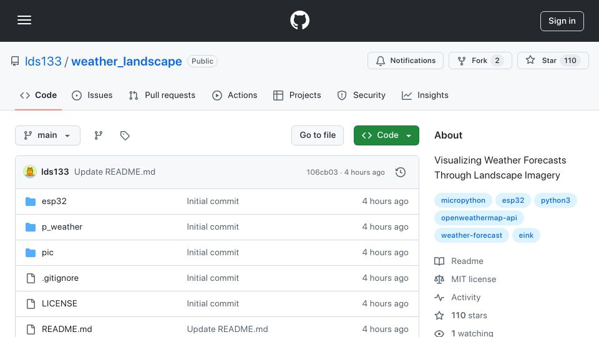Click the Go to file button
The width and height of the screenshot is (599, 337).
(x=318, y=135)
